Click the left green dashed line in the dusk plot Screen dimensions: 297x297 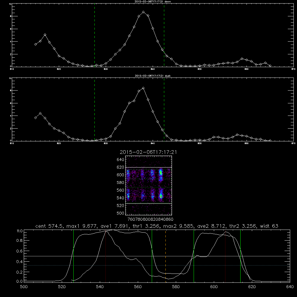coord(94,110)
